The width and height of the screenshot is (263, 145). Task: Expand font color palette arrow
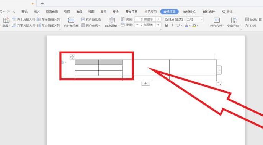pos(190,26)
